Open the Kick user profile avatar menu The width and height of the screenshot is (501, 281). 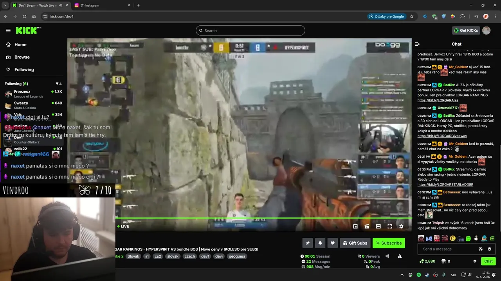tap(486, 30)
